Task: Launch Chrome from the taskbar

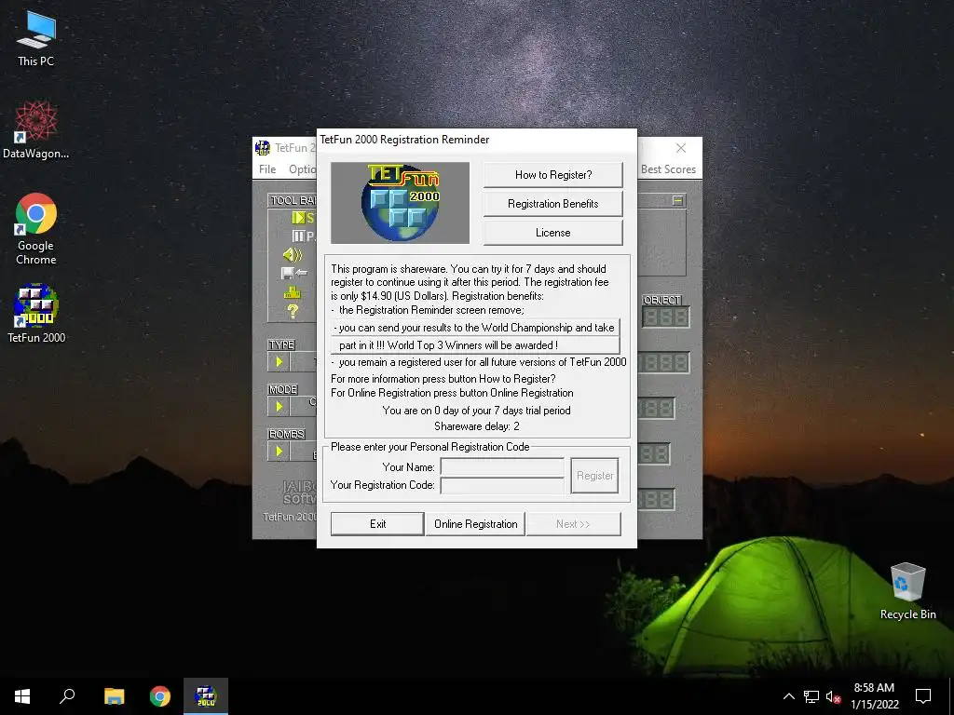Action: click(x=160, y=696)
